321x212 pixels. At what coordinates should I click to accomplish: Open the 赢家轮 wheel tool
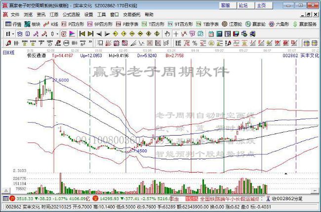pos(255,24)
